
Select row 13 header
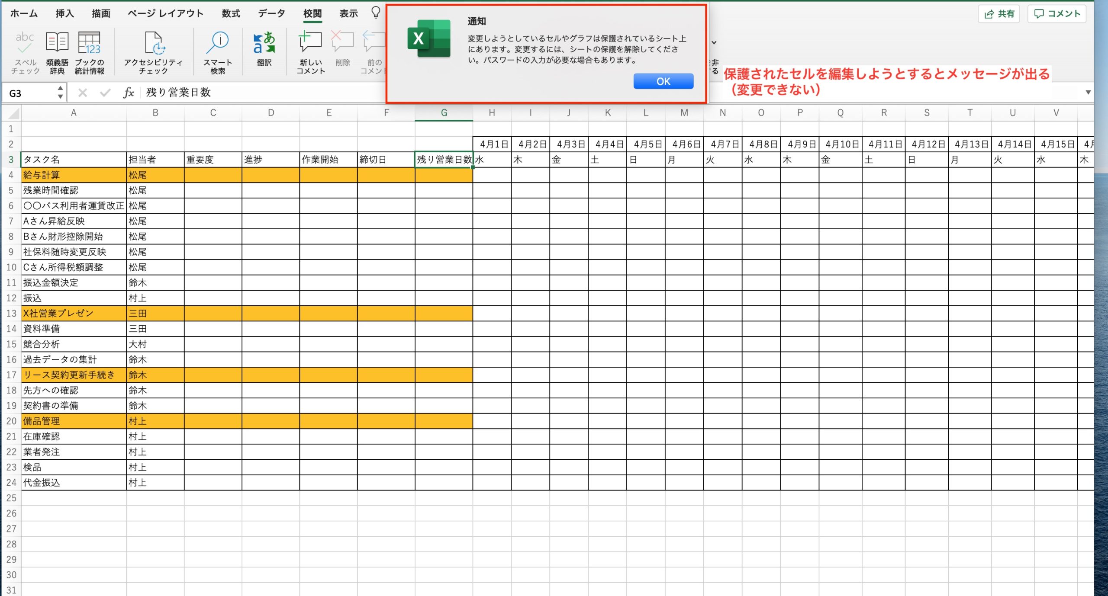coord(11,313)
